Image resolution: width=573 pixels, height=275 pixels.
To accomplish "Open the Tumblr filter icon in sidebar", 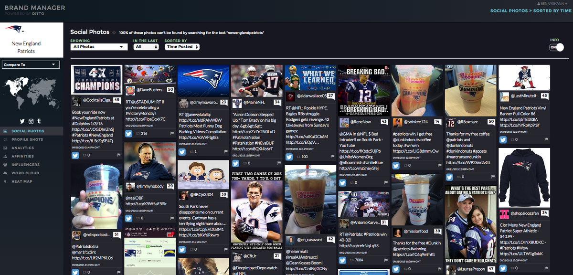I will click(x=39, y=121).
